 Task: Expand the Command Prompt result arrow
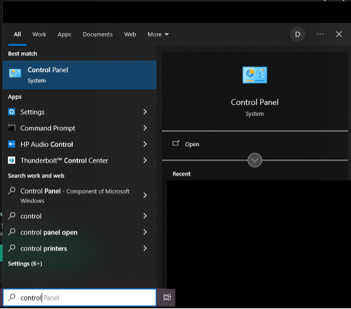(x=145, y=128)
